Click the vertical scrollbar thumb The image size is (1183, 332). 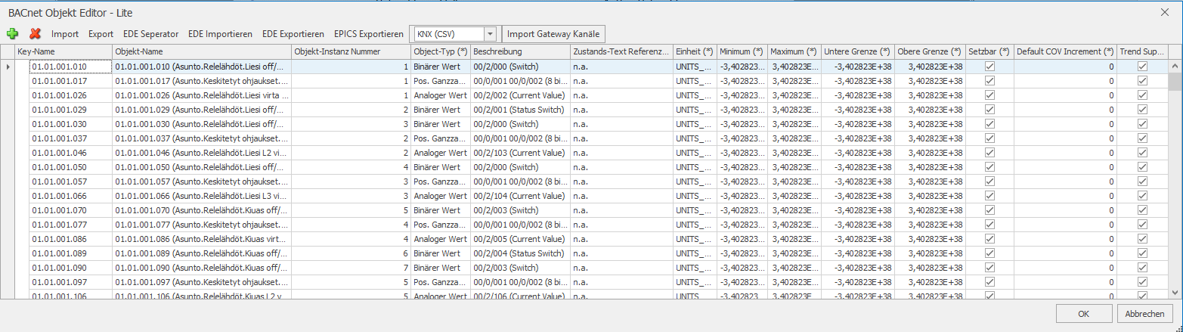click(x=1175, y=82)
